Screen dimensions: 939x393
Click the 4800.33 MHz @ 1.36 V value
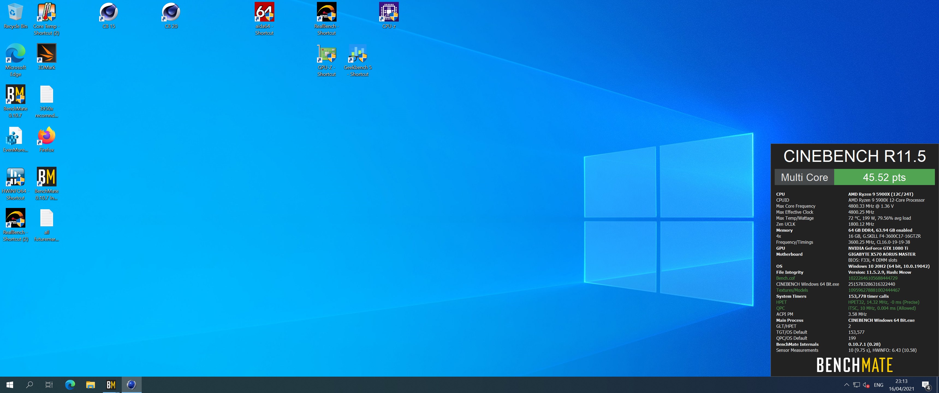(x=870, y=206)
